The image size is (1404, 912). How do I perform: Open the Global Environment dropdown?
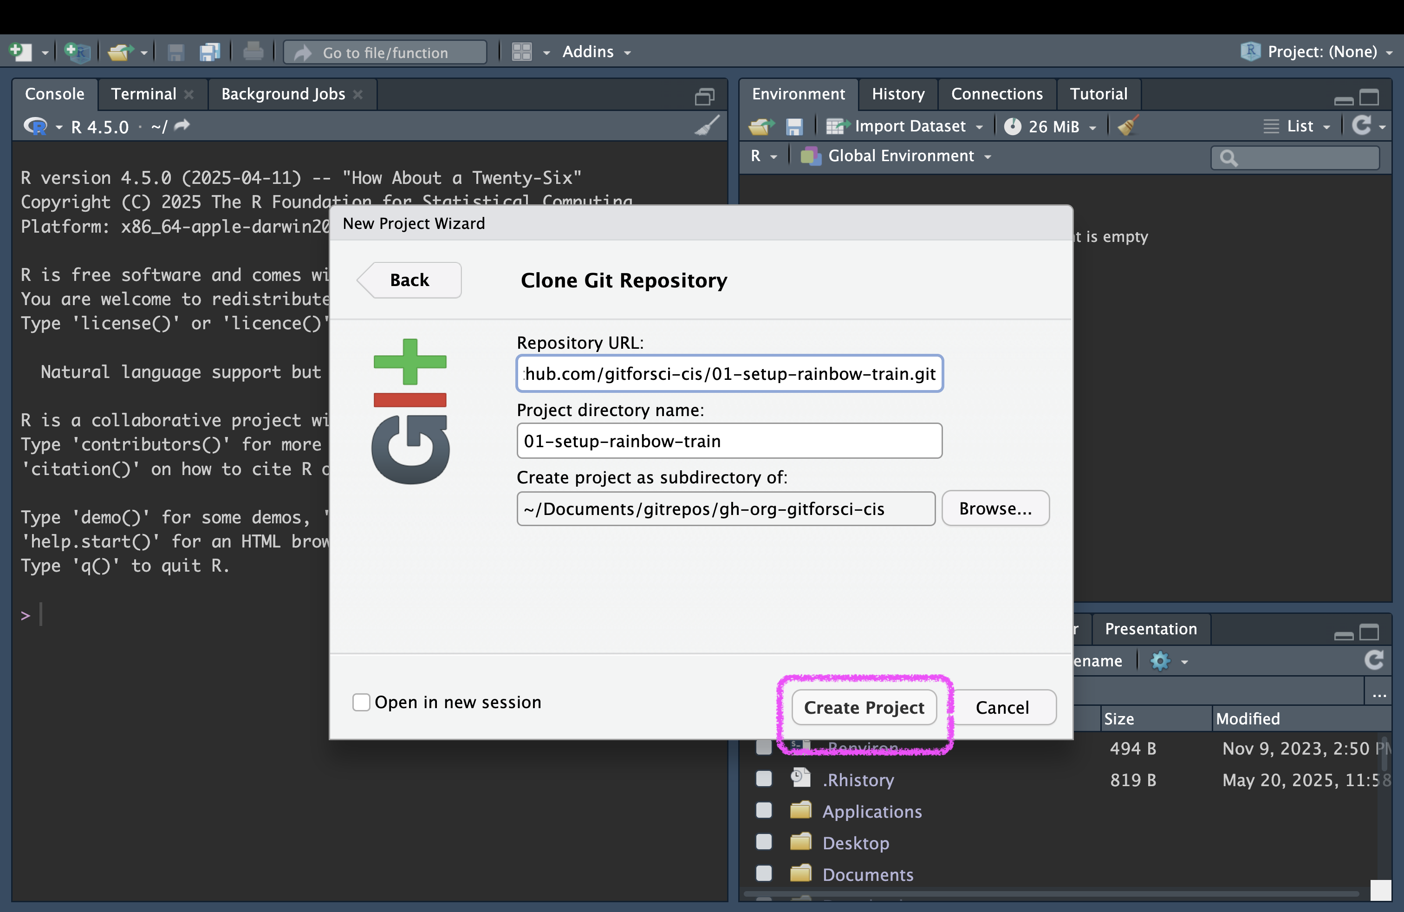(x=896, y=156)
